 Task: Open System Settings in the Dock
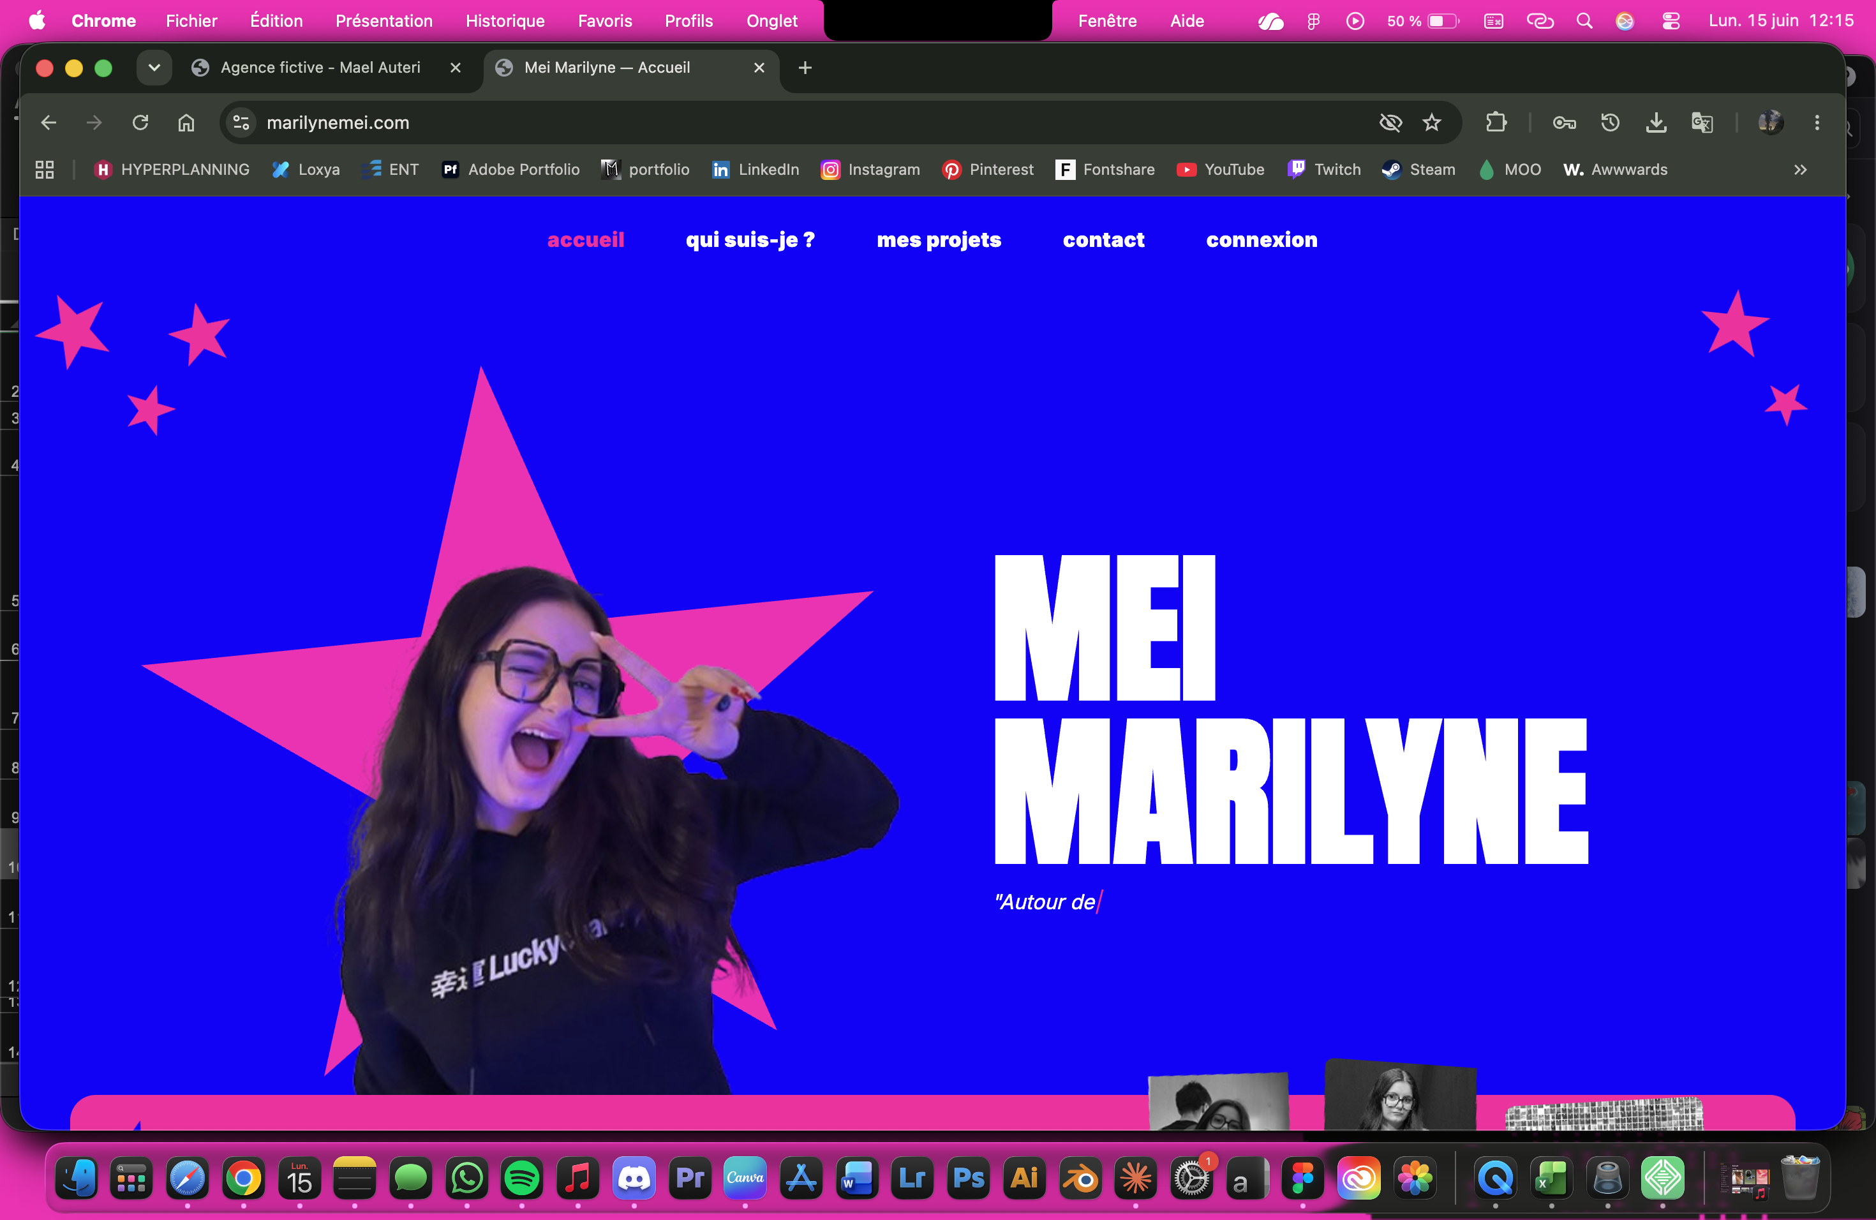click(1192, 1179)
